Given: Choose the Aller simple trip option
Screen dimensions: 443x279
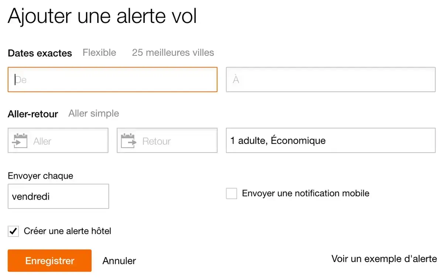Looking at the screenshot, I should (x=94, y=113).
